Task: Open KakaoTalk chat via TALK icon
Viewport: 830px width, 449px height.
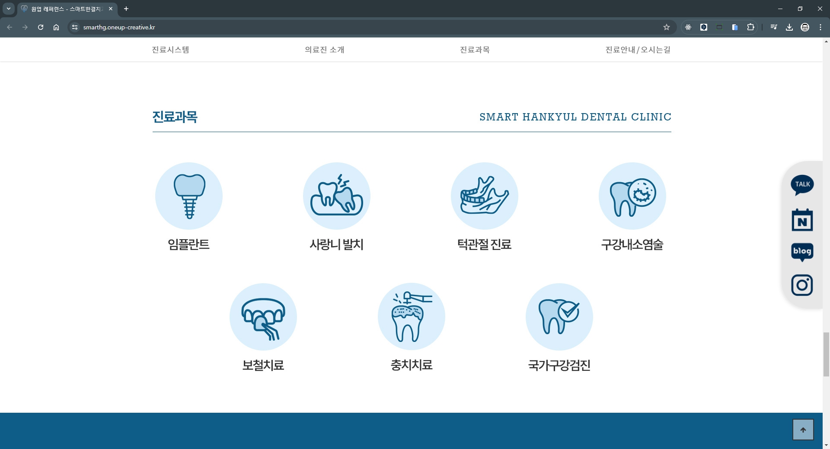Action: click(x=802, y=185)
